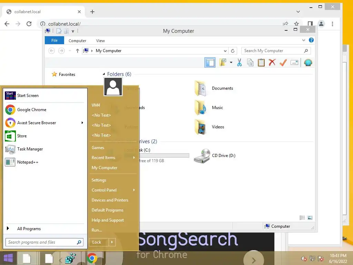The width and height of the screenshot is (353, 265).
Task: Switch to the View ribbon tab
Action: (100, 41)
